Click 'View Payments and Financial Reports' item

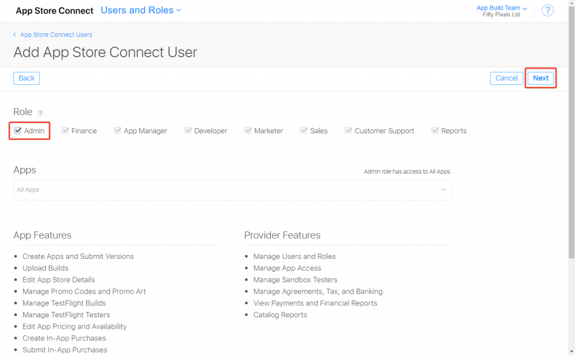click(316, 303)
